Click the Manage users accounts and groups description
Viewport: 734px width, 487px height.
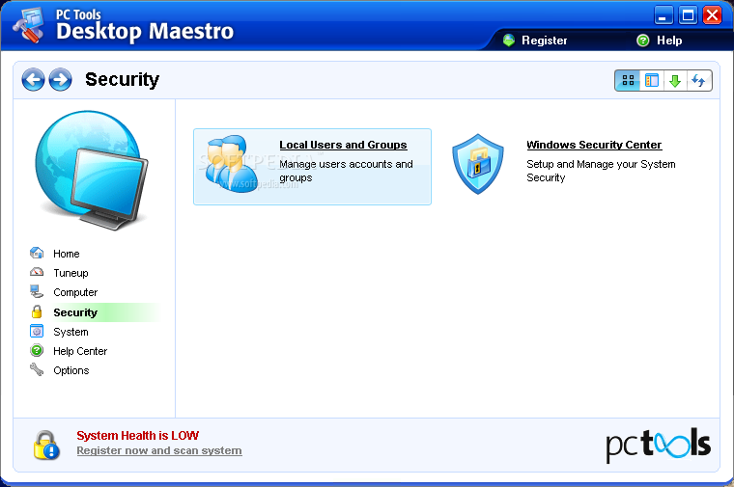[346, 171]
